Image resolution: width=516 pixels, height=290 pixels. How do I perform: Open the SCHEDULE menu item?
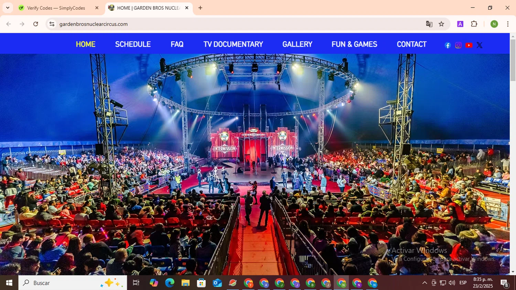133,44
